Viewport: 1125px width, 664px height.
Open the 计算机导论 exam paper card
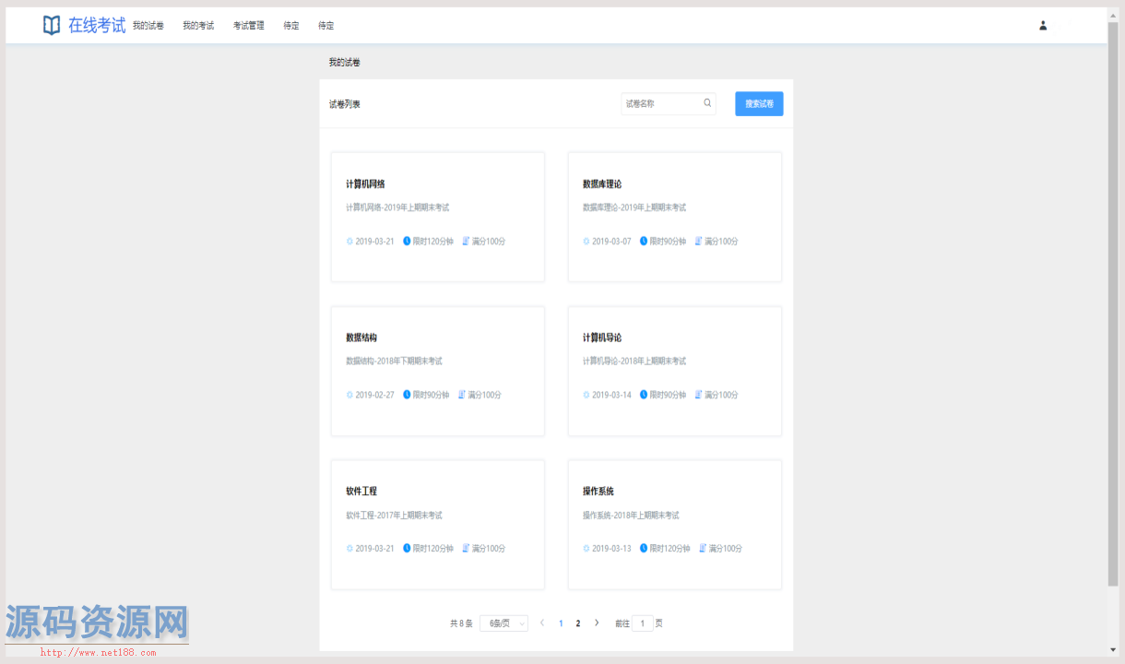pyautogui.click(x=675, y=371)
